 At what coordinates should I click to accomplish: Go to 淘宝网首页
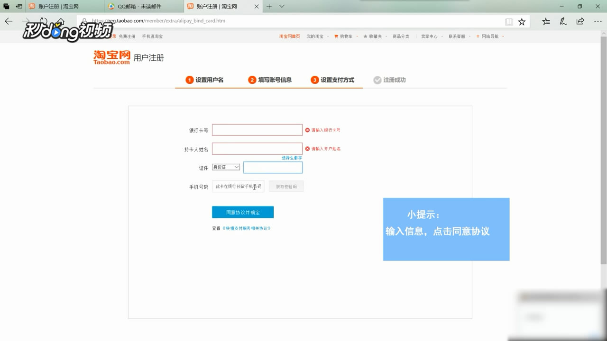(x=289, y=36)
